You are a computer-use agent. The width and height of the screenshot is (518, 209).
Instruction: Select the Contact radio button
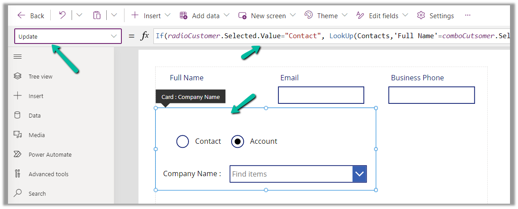[x=183, y=142]
